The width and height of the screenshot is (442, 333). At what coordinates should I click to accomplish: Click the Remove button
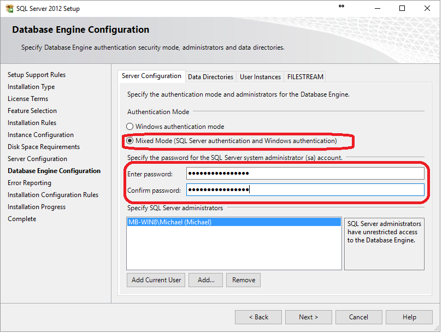point(243,280)
